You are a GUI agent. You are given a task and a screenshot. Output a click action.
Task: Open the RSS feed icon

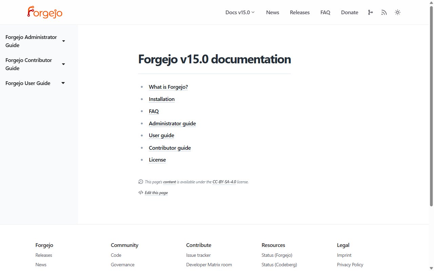pos(384,13)
